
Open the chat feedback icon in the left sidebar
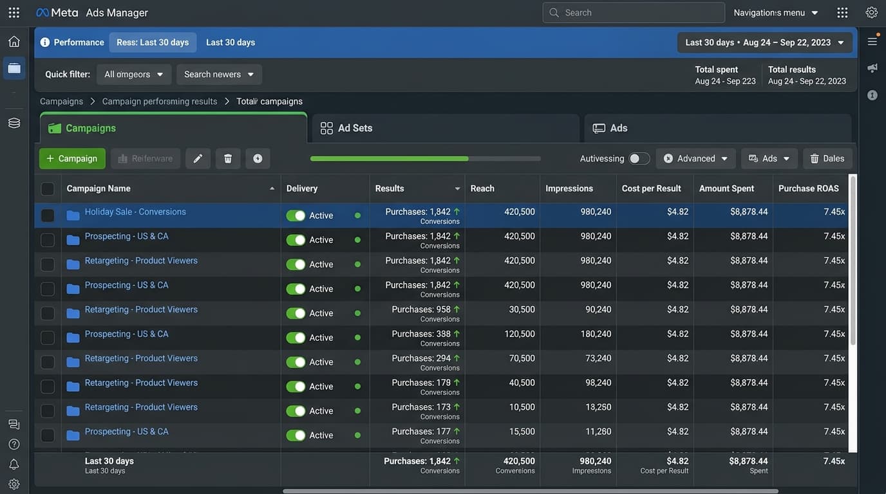click(14, 424)
